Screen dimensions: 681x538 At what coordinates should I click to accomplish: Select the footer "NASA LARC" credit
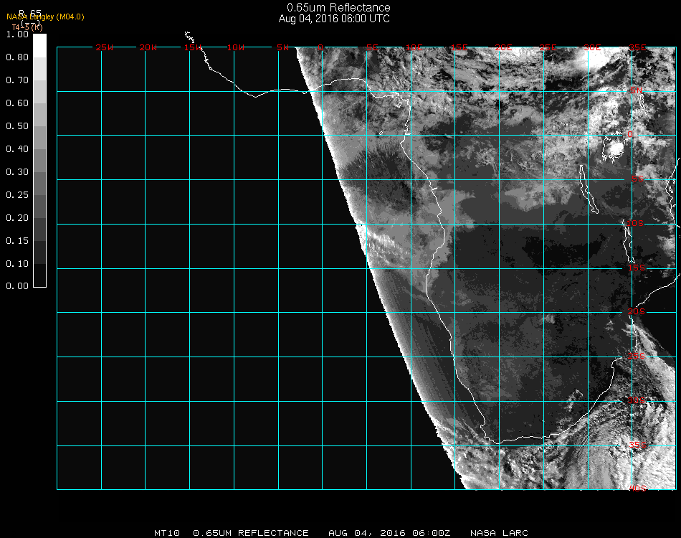[500, 533]
